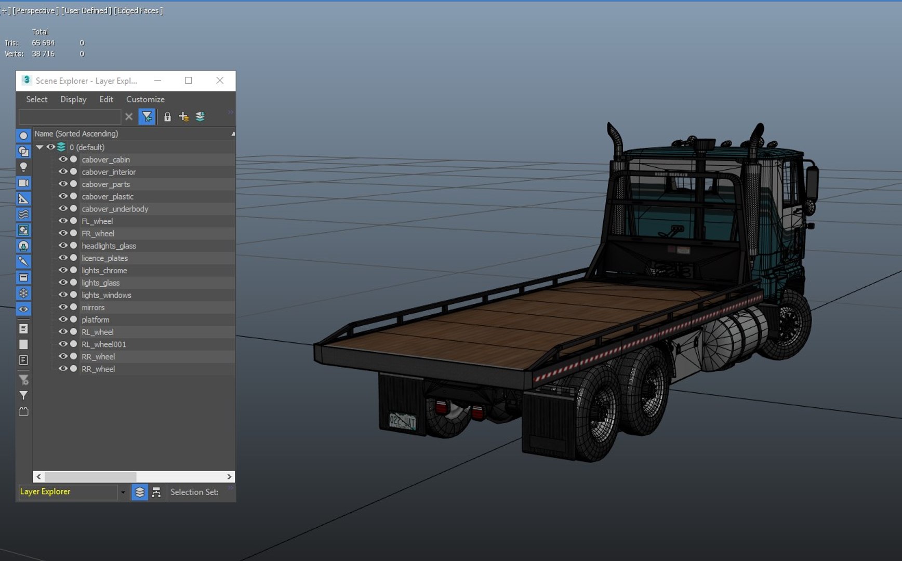This screenshot has width=902, height=561.
Task: Hide the platform object
Action: click(63, 319)
